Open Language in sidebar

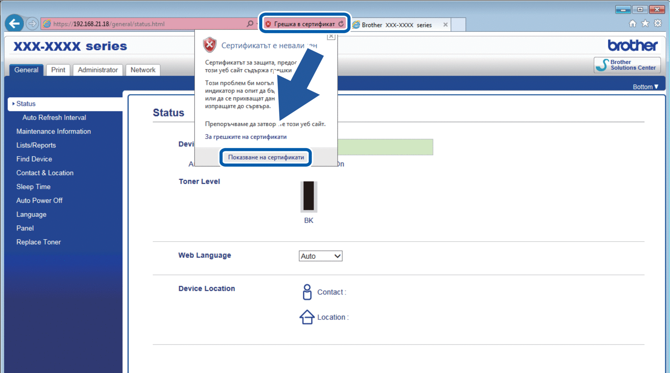31,215
